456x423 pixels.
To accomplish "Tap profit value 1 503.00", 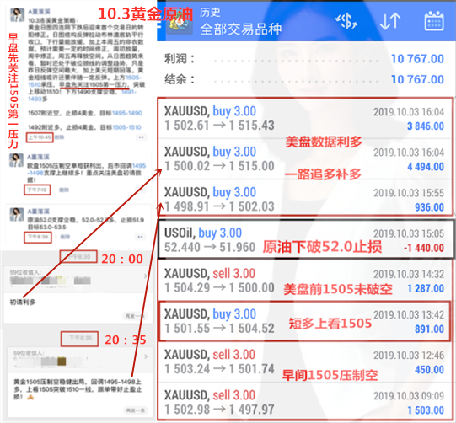I will (x=426, y=410).
